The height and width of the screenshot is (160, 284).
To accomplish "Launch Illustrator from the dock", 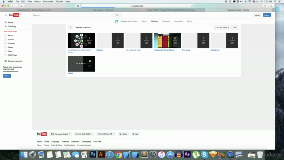I will [101, 155].
